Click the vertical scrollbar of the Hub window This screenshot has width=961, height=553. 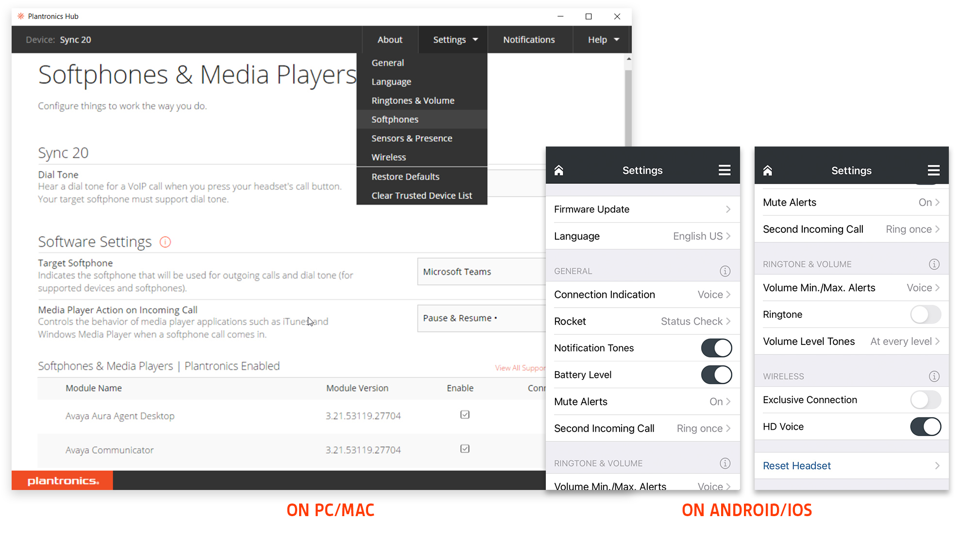(x=628, y=107)
